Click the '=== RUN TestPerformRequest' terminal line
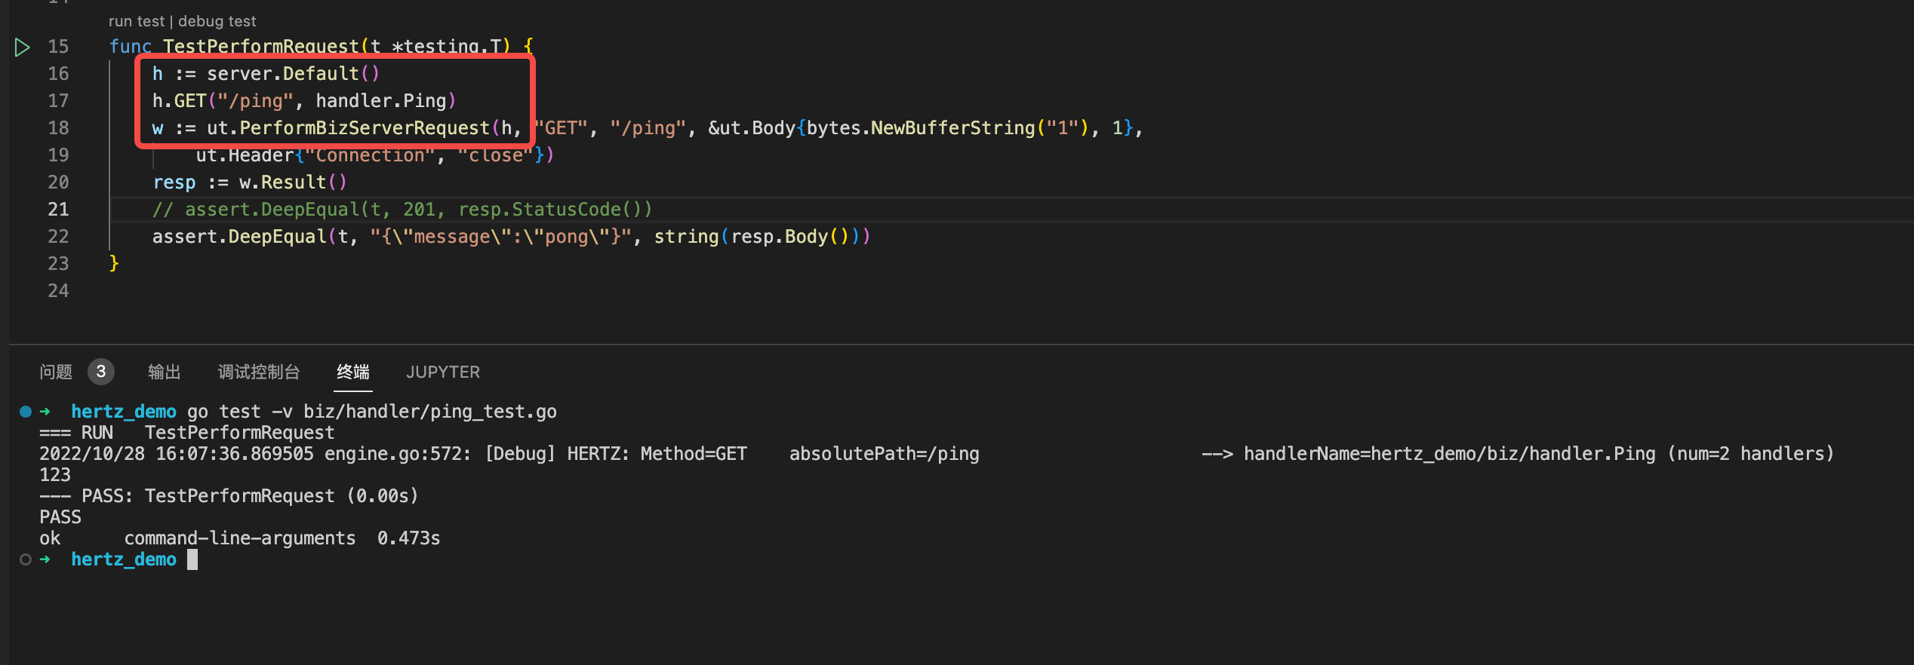Image resolution: width=1914 pixels, height=665 pixels. tap(187, 433)
